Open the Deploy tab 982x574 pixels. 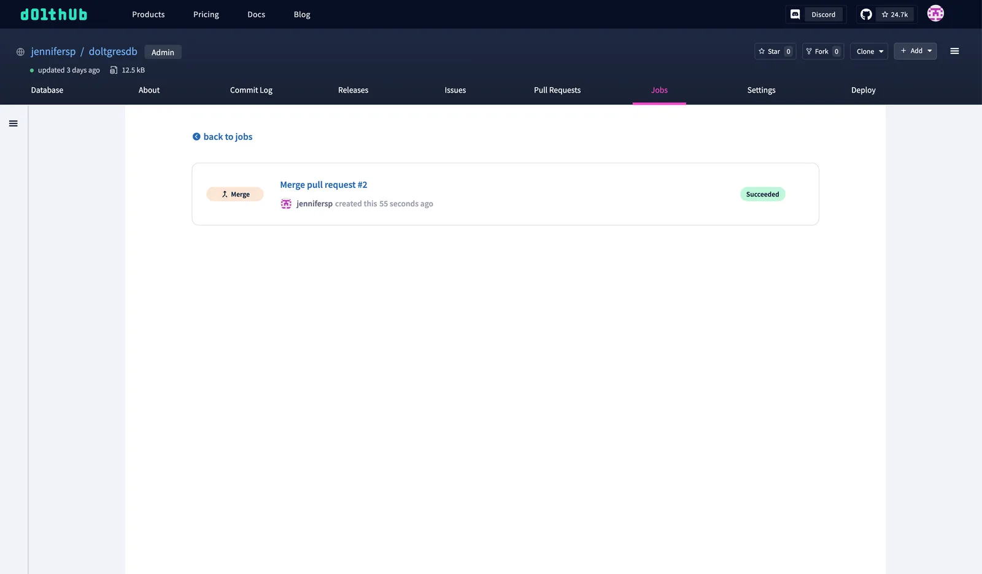point(864,90)
